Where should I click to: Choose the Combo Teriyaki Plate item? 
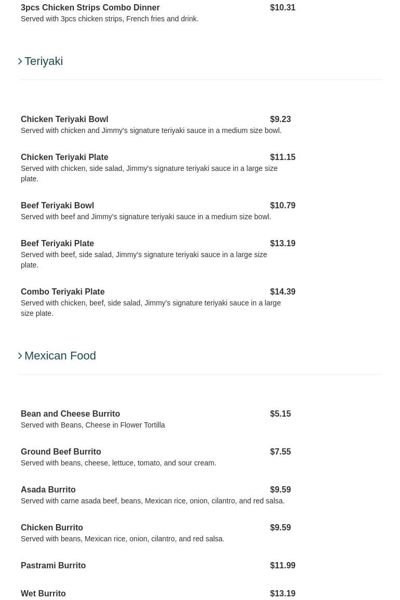click(62, 292)
